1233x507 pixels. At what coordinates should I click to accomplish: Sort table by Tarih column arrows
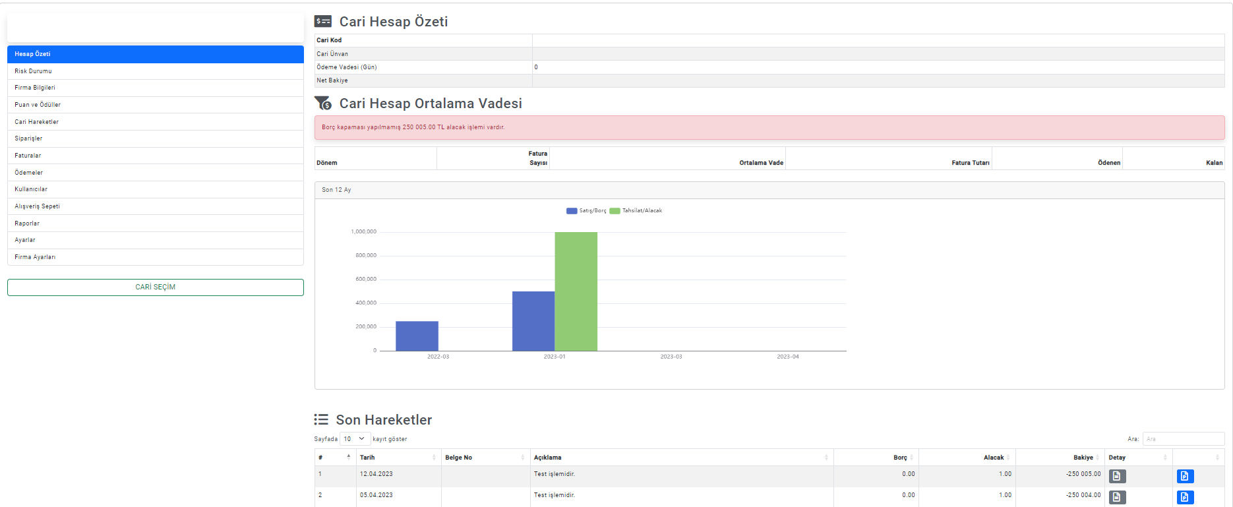tap(434, 458)
